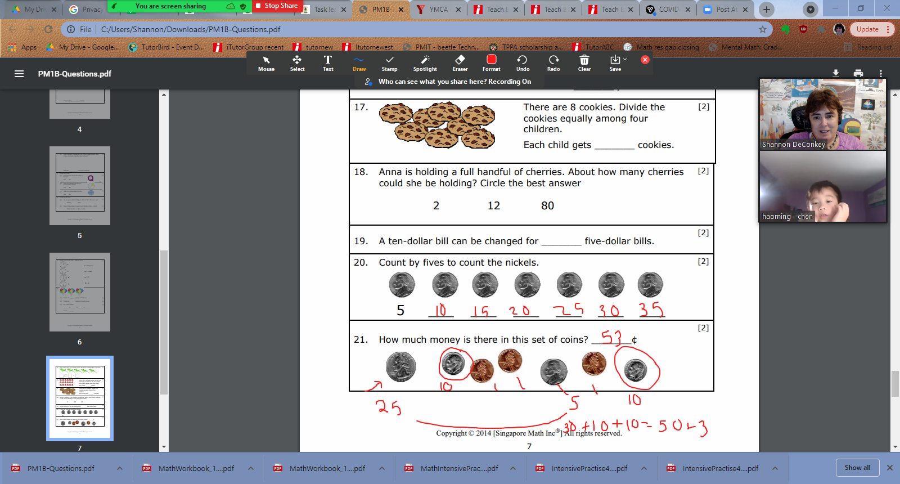Close the downloads bar

pyautogui.click(x=890, y=468)
